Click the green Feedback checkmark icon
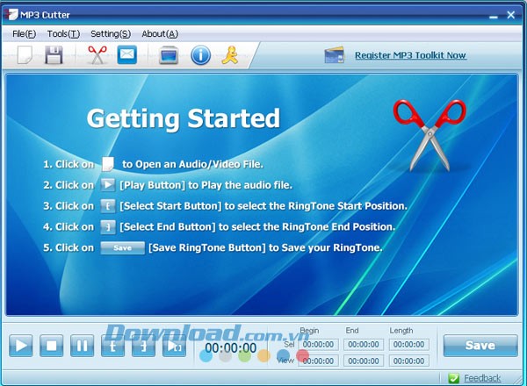The height and width of the screenshot is (386, 527). coord(453,378)
